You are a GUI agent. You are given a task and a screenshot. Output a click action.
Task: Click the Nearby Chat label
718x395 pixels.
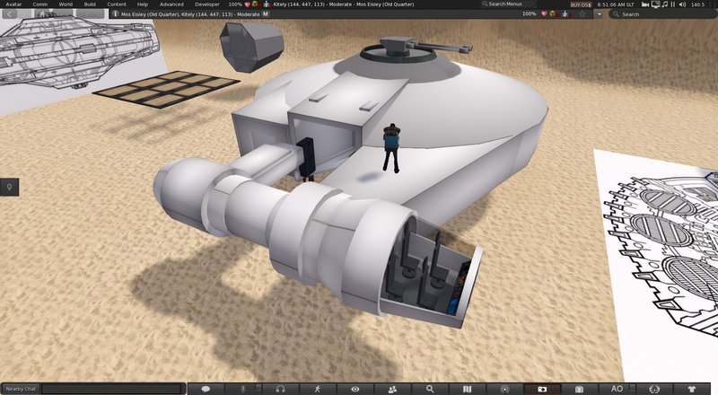[x=21, y=389]
